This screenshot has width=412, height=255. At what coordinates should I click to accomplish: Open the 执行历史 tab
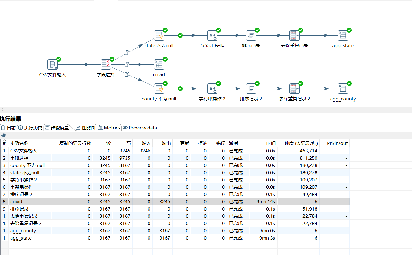pyautogui.click(x=31, y=128)
